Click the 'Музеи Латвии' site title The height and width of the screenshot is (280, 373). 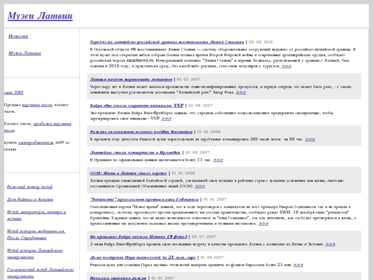(40, 16)
